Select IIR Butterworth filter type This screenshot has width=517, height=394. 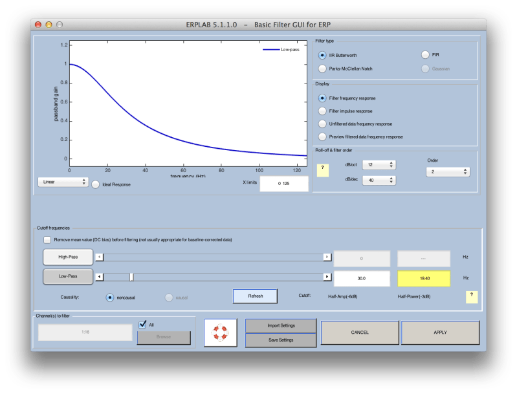[x=322, y=55]
